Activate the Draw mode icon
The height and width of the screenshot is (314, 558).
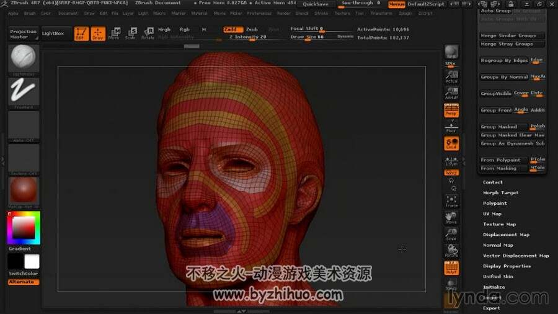point(98,34)
